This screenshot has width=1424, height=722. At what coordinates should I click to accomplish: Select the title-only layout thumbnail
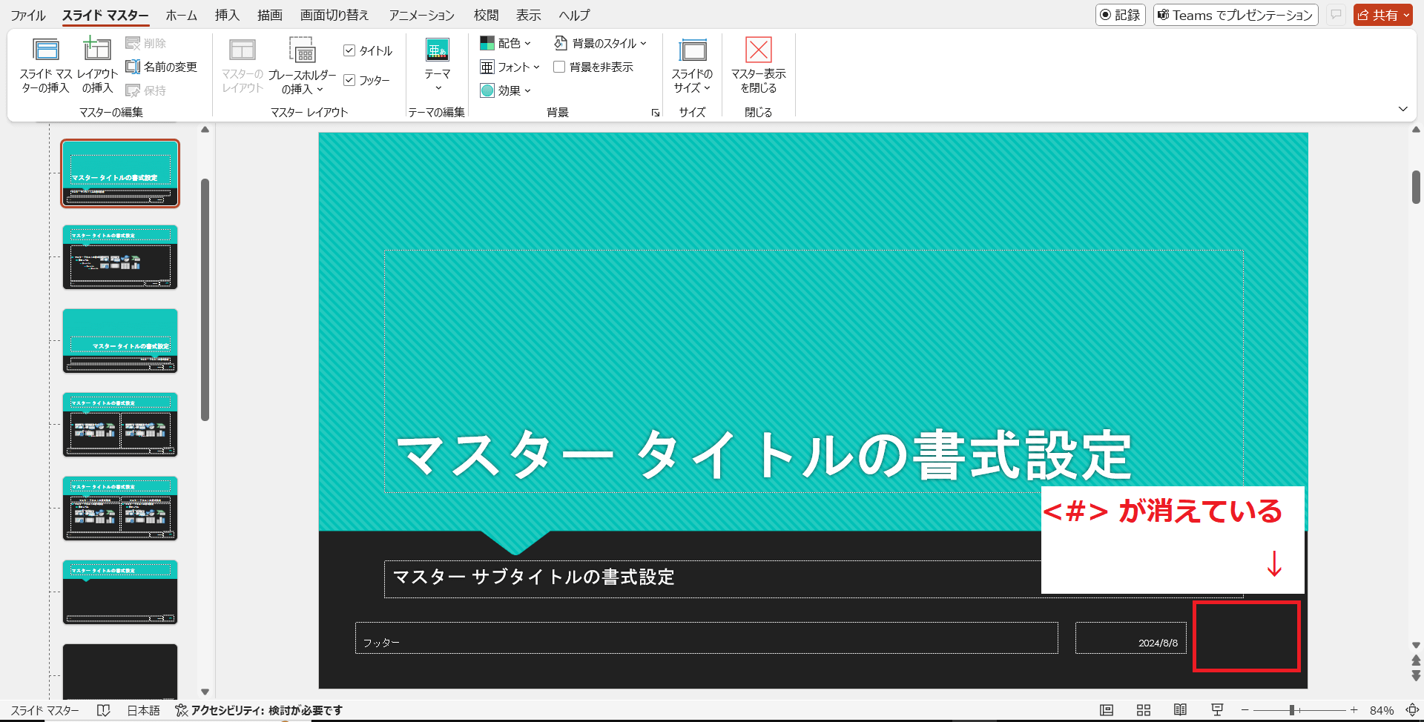coord(120,592)
